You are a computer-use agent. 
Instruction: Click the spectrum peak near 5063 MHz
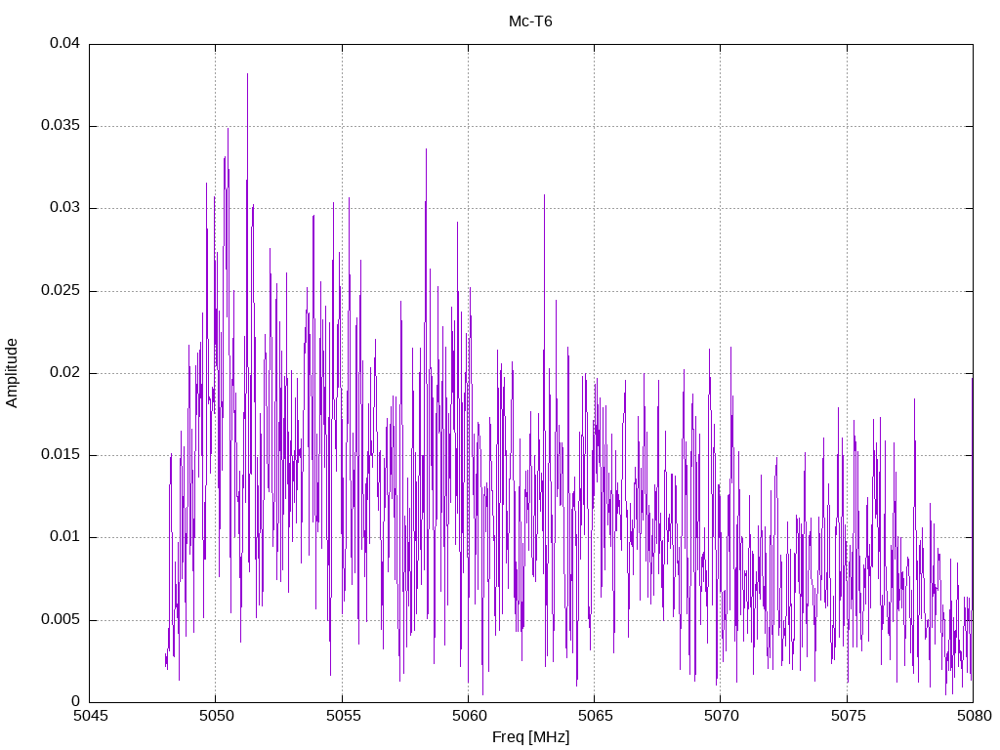[x=544, y=195]
